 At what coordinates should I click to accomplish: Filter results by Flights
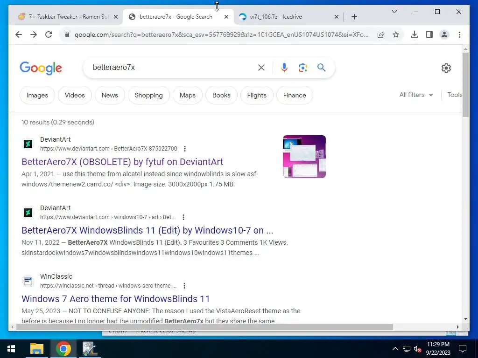click(257, 95)
